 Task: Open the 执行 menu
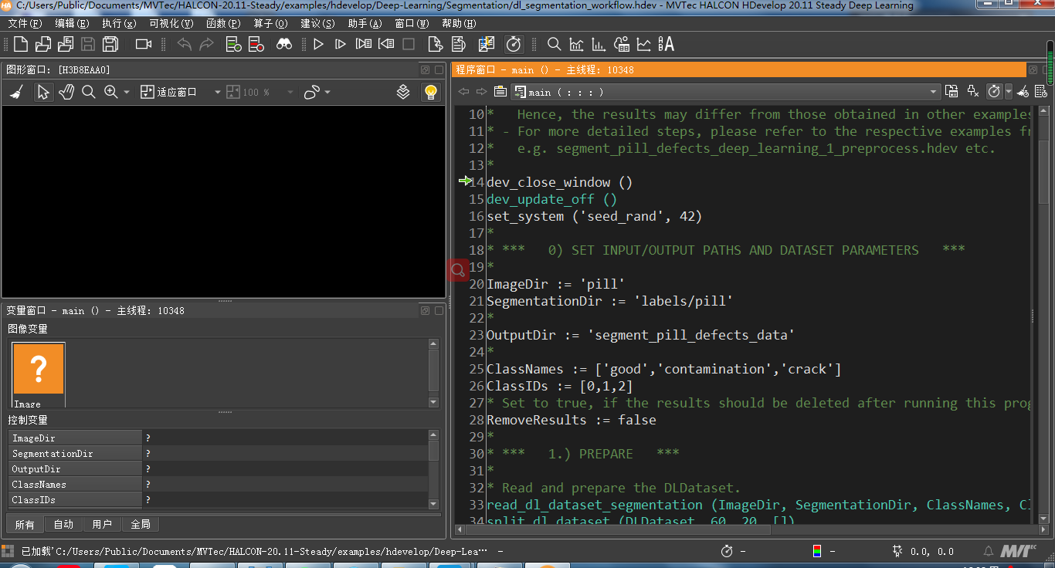click(x=119, y=24)
